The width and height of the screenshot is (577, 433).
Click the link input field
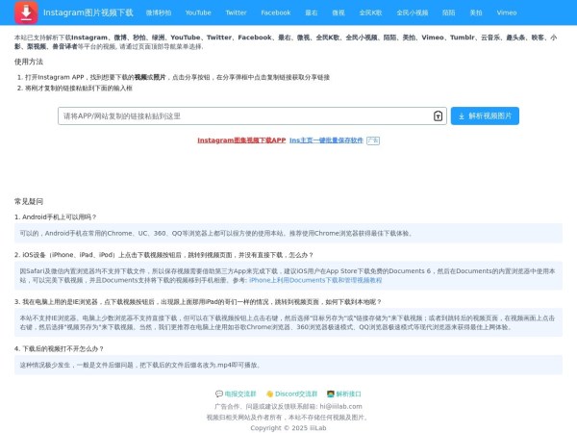pos(245,115)
